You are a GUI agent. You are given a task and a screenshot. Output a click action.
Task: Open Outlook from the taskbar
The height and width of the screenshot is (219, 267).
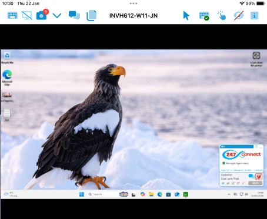pos(177,194)
